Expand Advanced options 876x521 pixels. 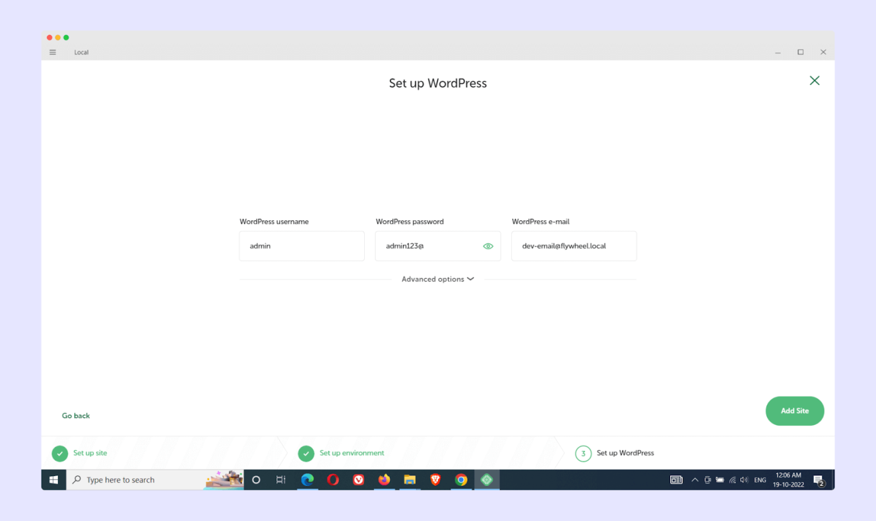[x=438, y=279]
